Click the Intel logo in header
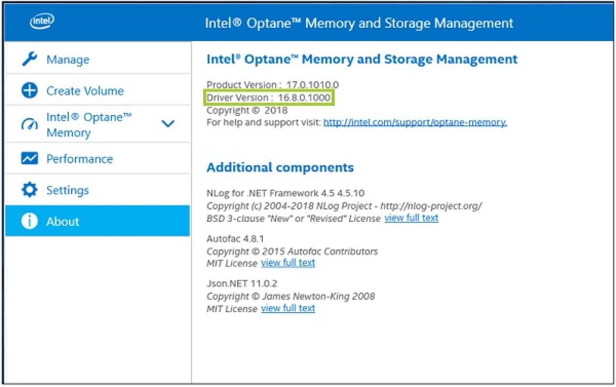Image resolution: width=616 pixels, height=387 pixels. tap(42, 22)
